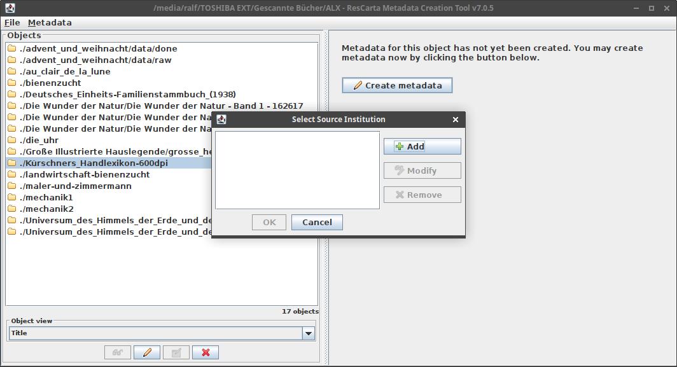Image resolution: width=677 pixels, height=367 pixels.
Task: Click the red X delete icon in bottom toolbar
Action: 206,352
